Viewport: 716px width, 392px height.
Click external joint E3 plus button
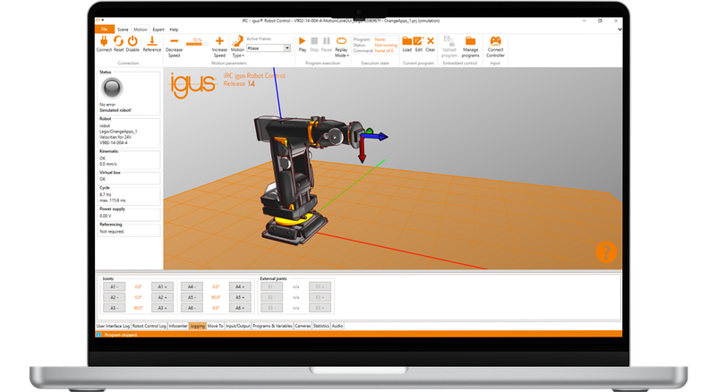point(320,308)
